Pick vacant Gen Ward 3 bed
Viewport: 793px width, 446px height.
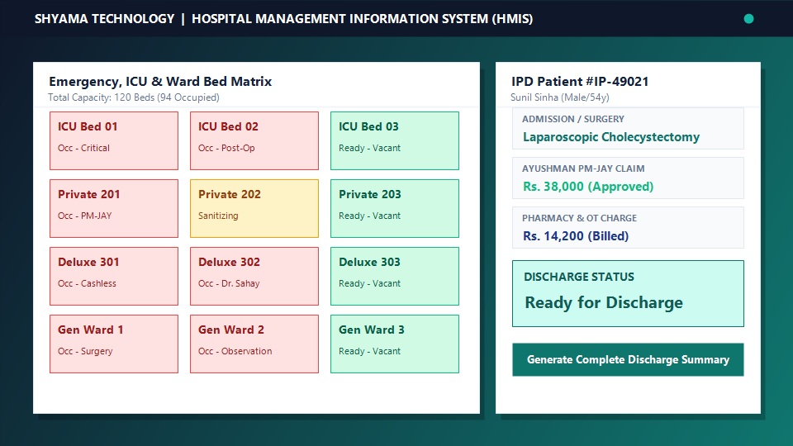(x=395, y=344)
